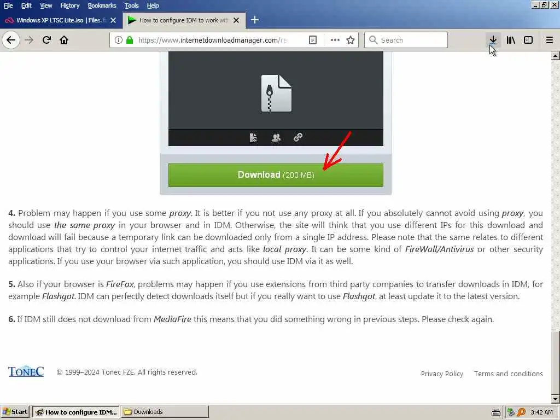Click the 3:42 AM clock
The image size is (560, 420).
click(541, 412)
